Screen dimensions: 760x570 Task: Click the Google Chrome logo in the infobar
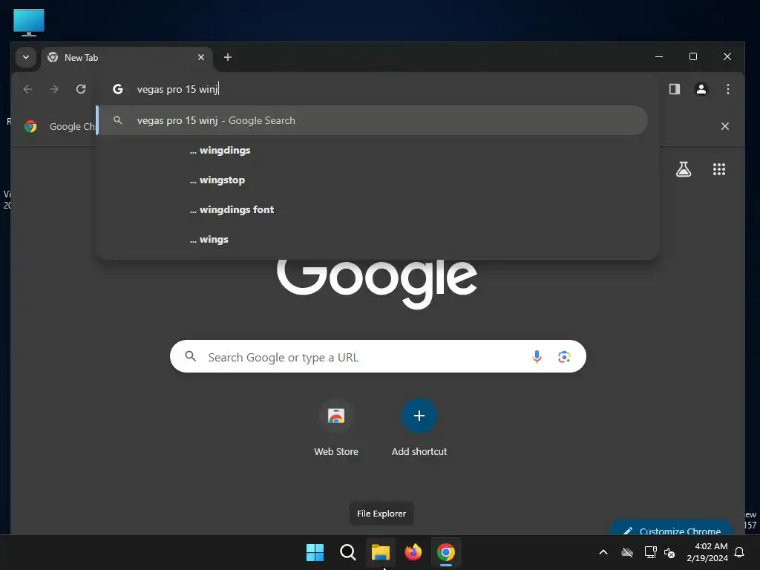pos(30,126)
